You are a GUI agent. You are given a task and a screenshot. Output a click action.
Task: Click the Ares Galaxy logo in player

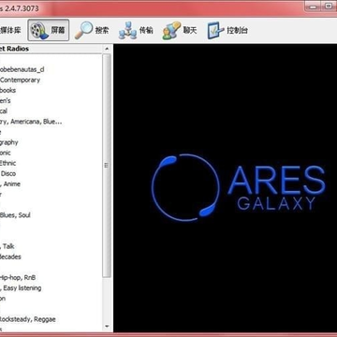[x=239, y=187]
